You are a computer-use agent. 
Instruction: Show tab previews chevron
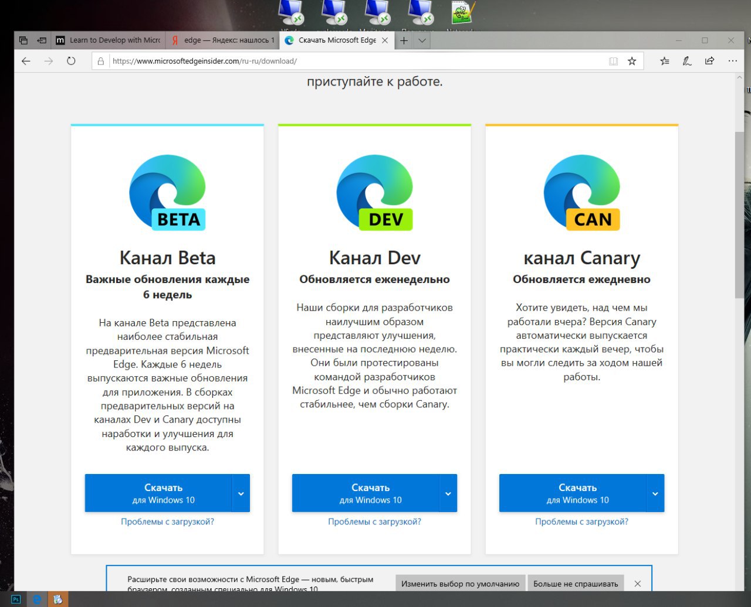click(x=422, y=40)
